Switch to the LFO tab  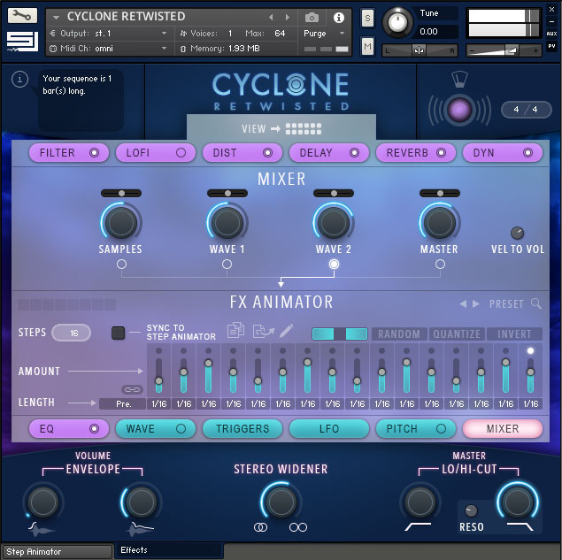pyautogui.click(x=328, y=429)
